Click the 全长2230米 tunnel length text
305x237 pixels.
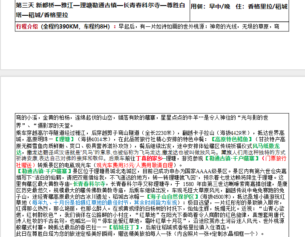click(153, 132)
